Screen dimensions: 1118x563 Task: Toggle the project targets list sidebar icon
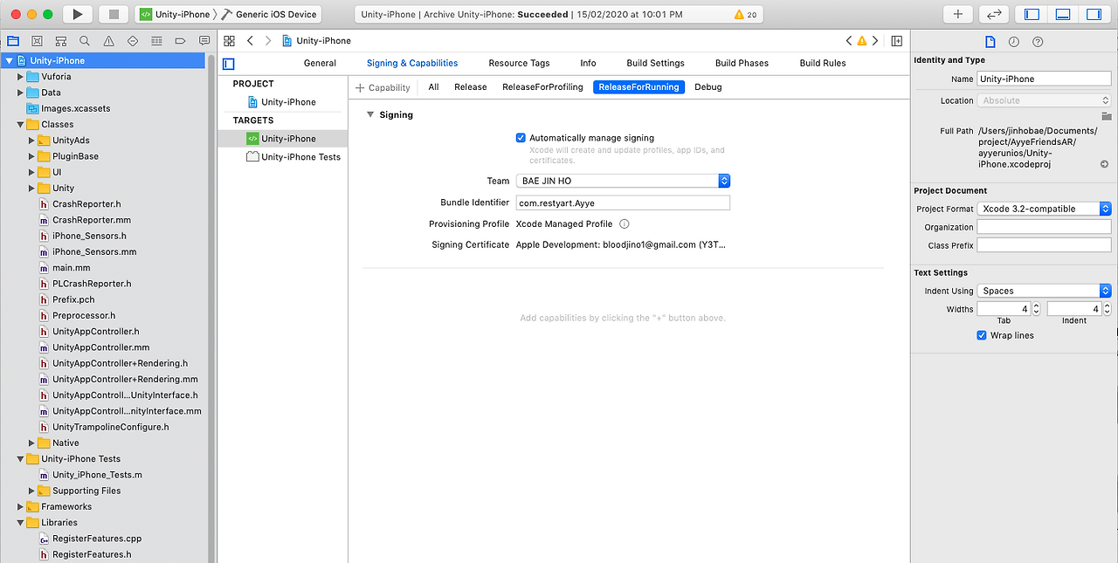coord(229,64)
